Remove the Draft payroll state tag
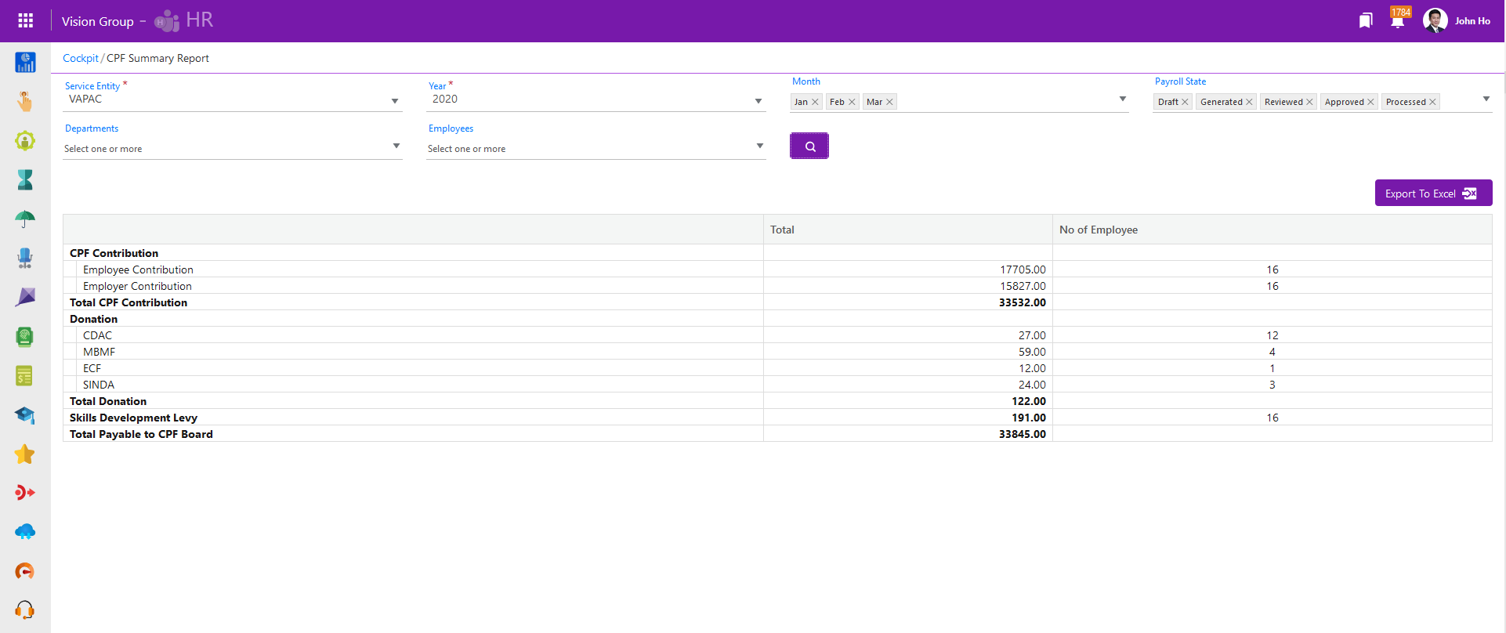Image resolution: width=1506 pixels, height=633 pixels. [1185, 102]
